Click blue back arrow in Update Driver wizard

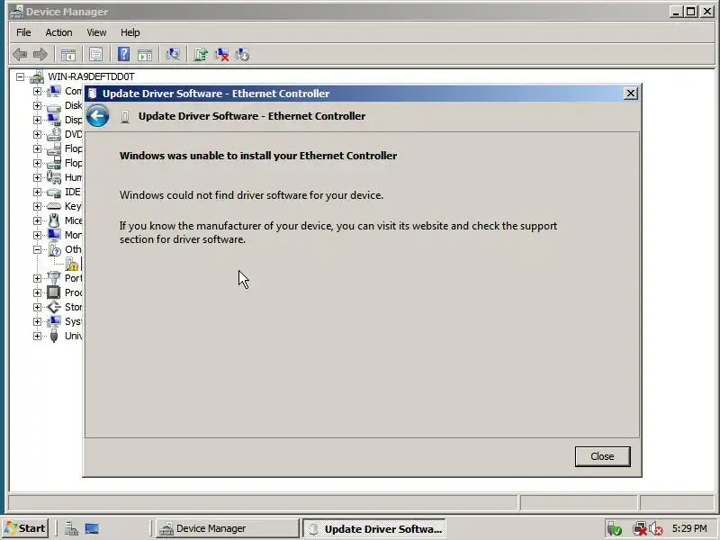tap(98, 116)
